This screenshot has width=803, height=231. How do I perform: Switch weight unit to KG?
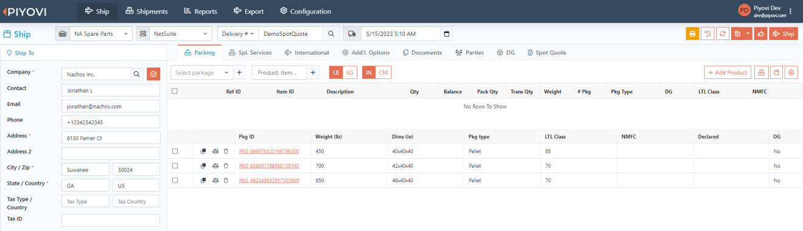click(x=349, y=72)
